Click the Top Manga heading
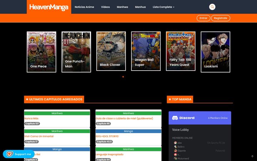 tap(180, 99)
